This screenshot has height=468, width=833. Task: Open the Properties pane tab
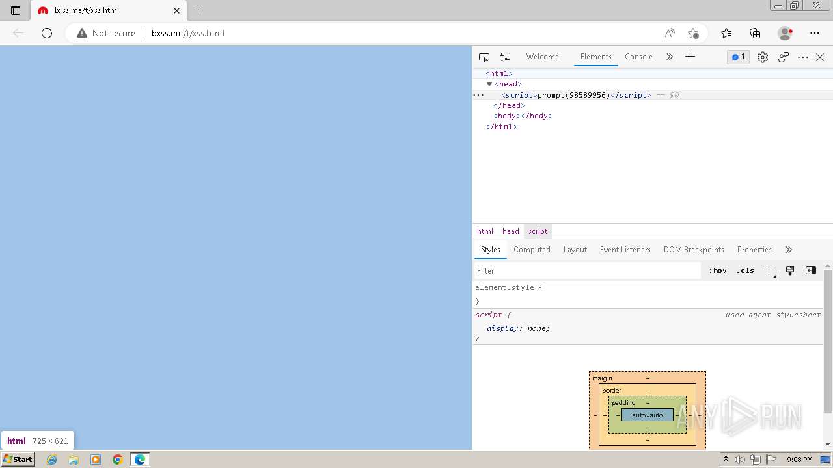754,250
